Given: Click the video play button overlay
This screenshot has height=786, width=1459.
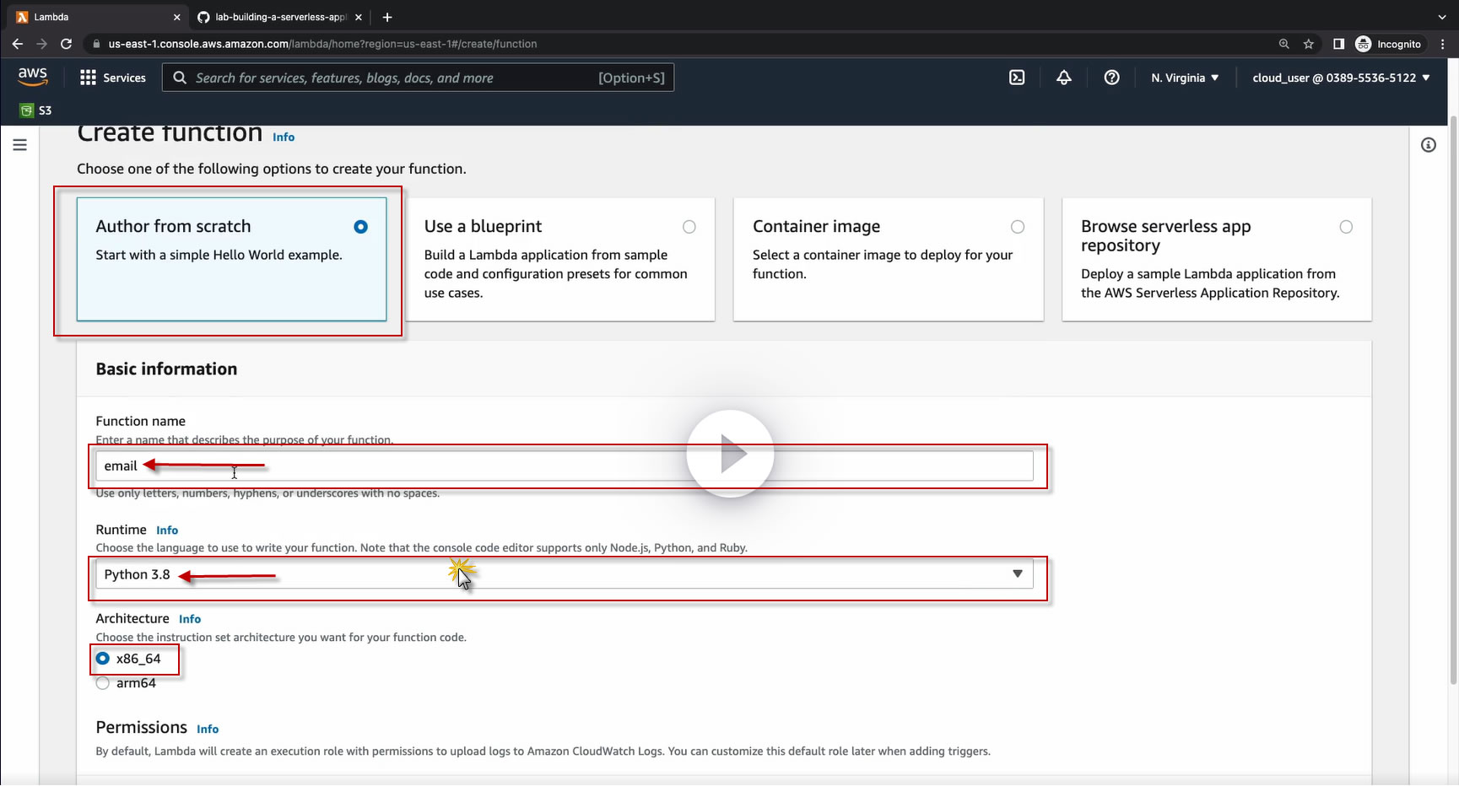Looking at the screenshot, I should 731,454.
